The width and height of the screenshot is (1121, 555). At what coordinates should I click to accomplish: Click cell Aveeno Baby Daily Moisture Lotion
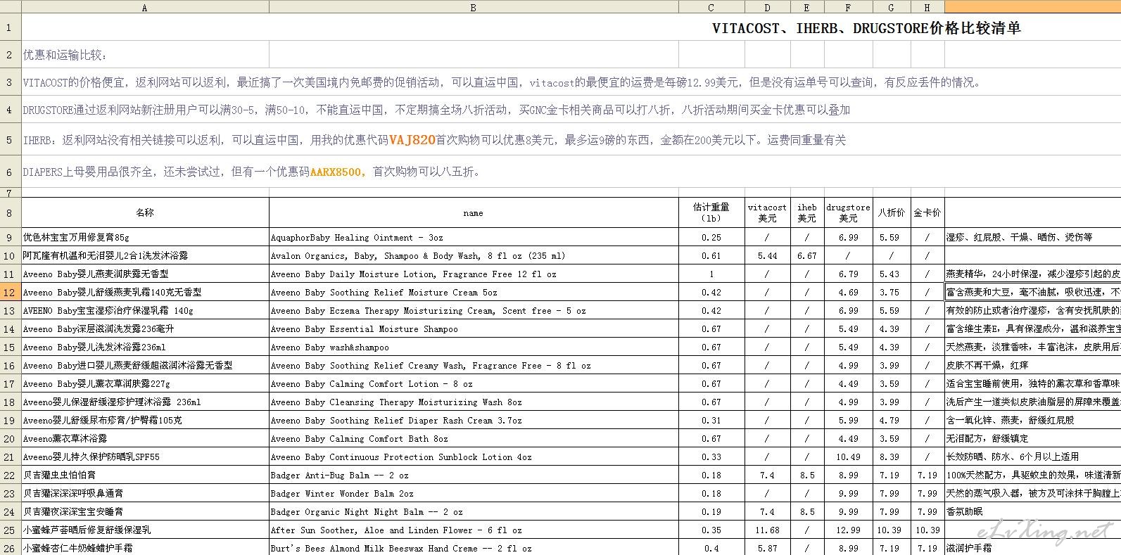[474, 274]
